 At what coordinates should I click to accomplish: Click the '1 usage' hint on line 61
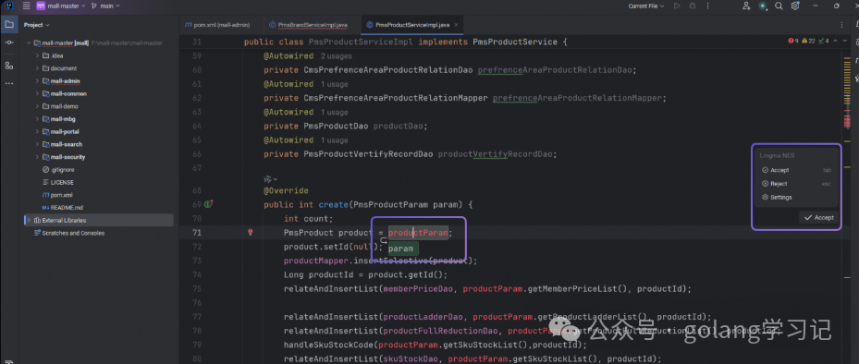click(334, 84)
